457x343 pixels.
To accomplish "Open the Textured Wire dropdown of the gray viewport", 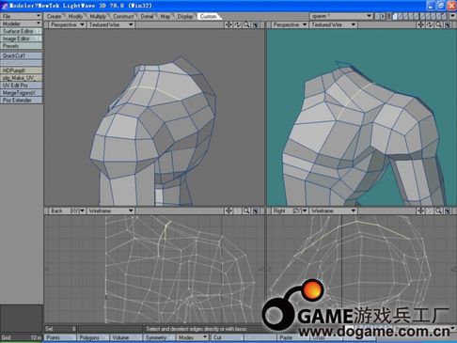I will tap(111, 24).
